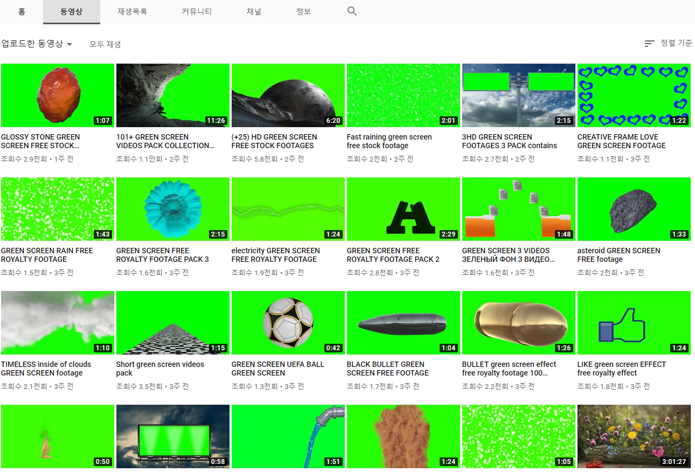Open the letter A video thumbnail

pos(404,209)
